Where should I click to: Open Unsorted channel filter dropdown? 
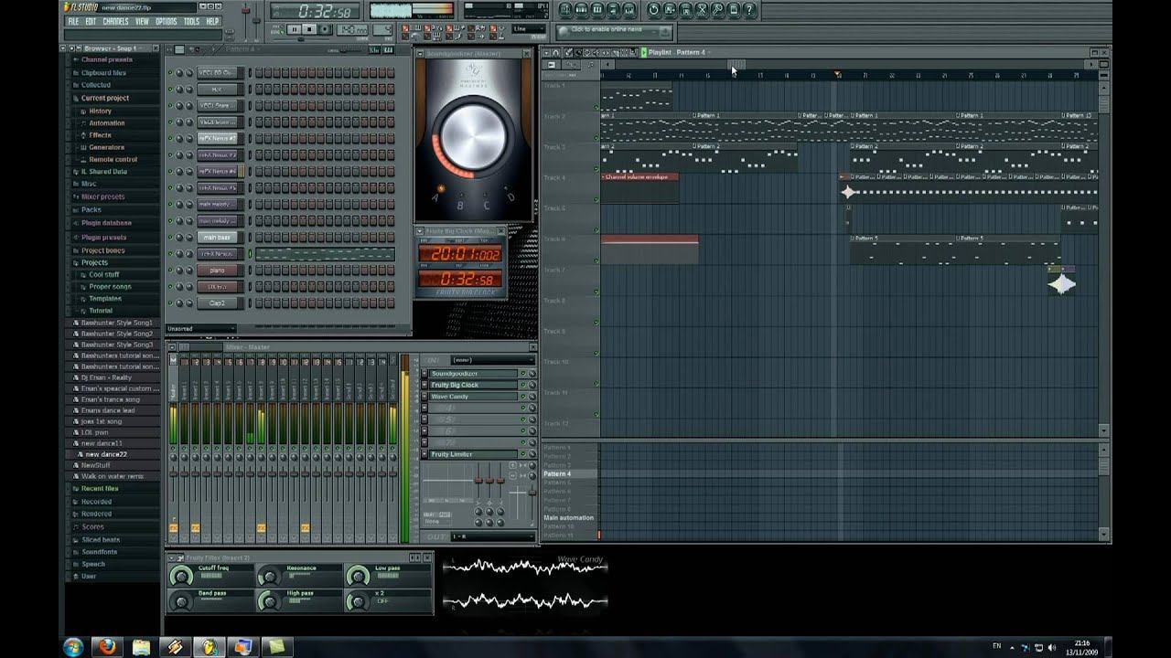tap(200, 328)
